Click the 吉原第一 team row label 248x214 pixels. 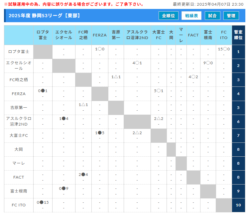tap(19, 108)
